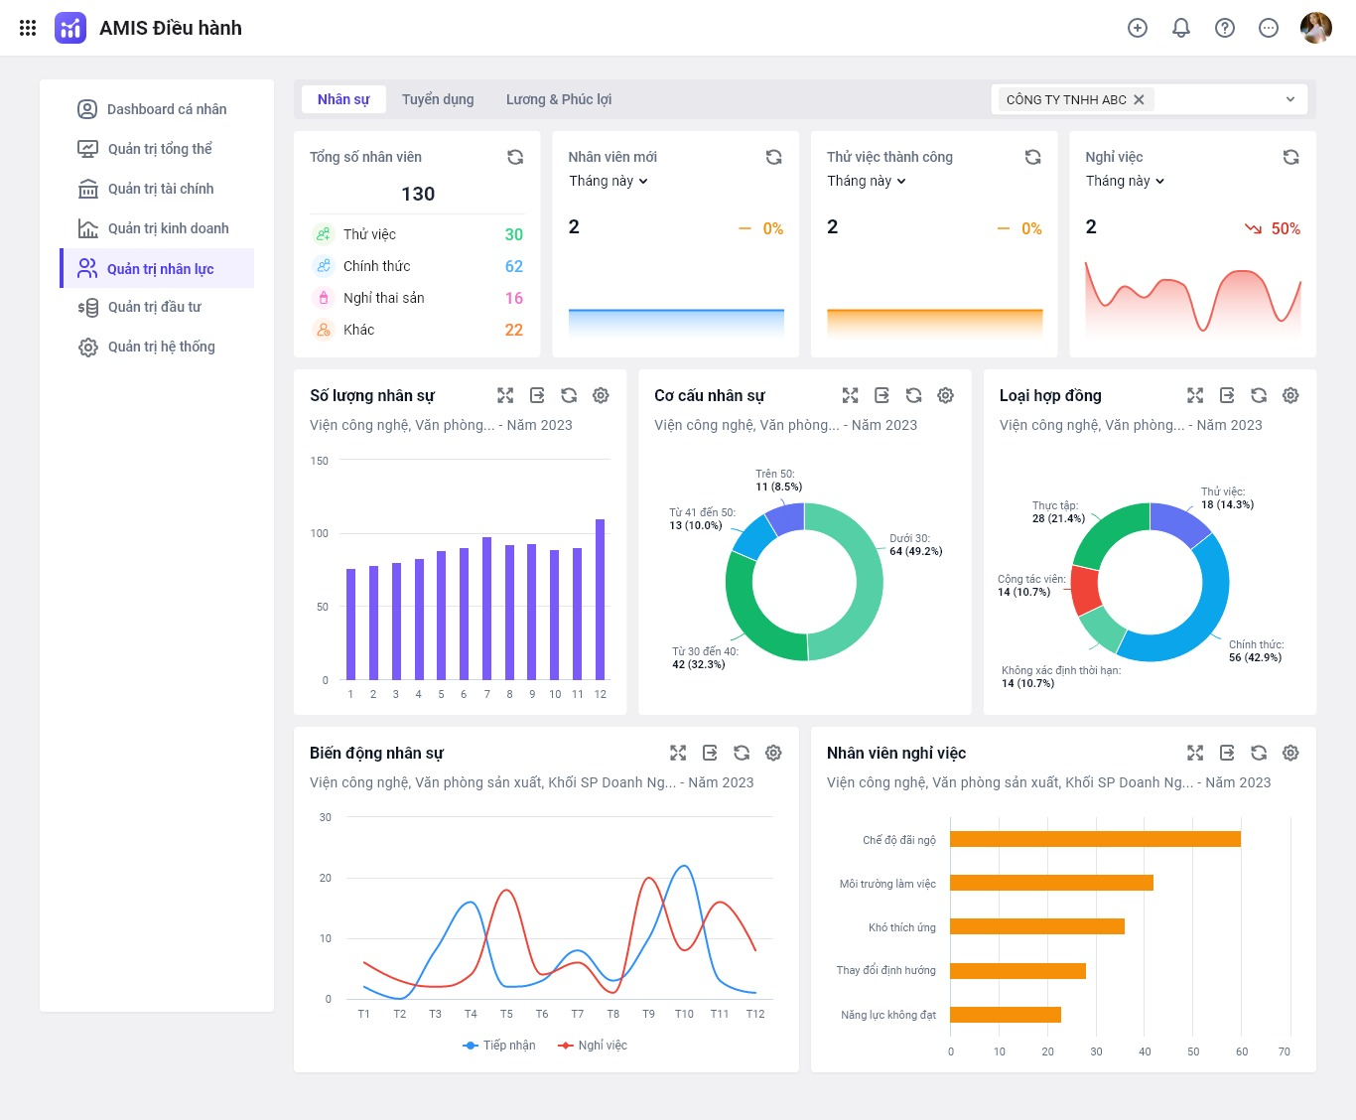
Task: Open the help question mark icon
Action: 1225,28
